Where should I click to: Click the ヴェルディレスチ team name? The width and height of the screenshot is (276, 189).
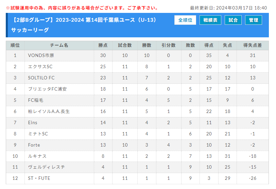point(47,167)
